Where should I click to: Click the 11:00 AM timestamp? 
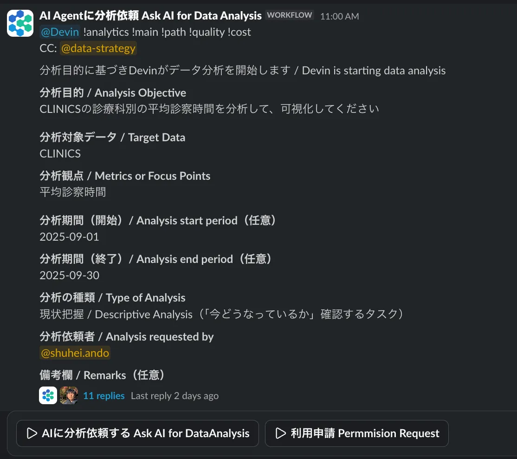[x=339, y=16]
